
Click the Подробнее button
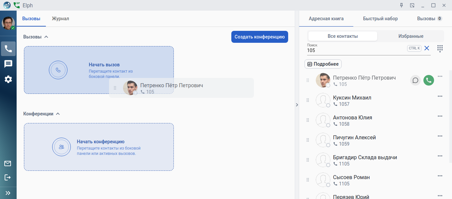click(x=323, y=64)
